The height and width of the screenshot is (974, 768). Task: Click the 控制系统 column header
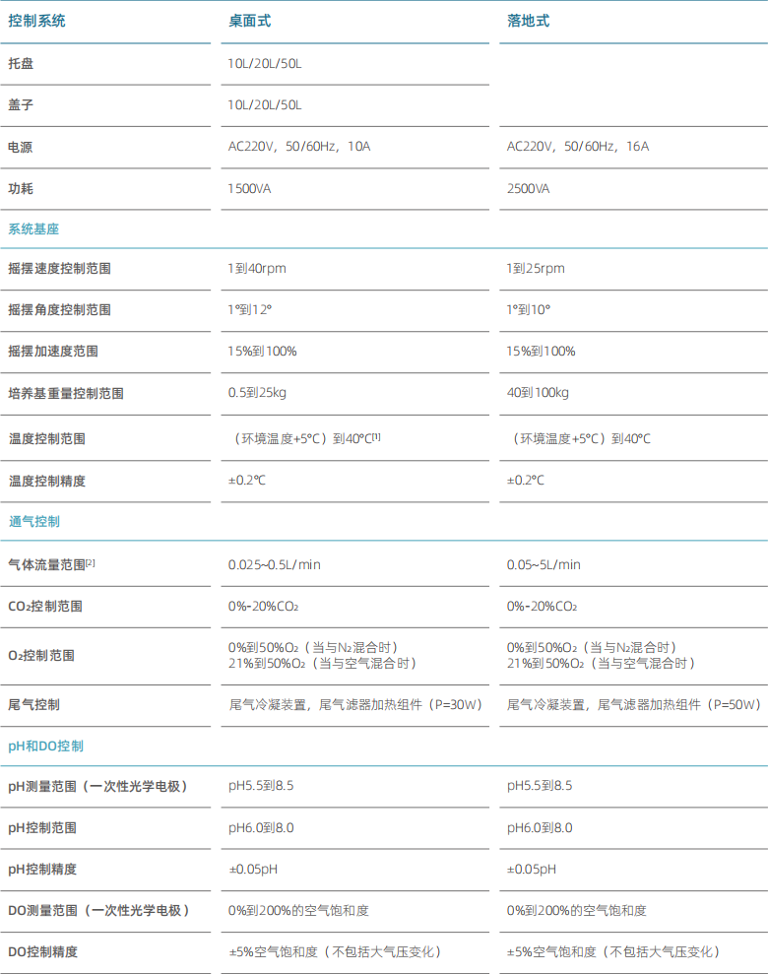(x=36, y=21)
